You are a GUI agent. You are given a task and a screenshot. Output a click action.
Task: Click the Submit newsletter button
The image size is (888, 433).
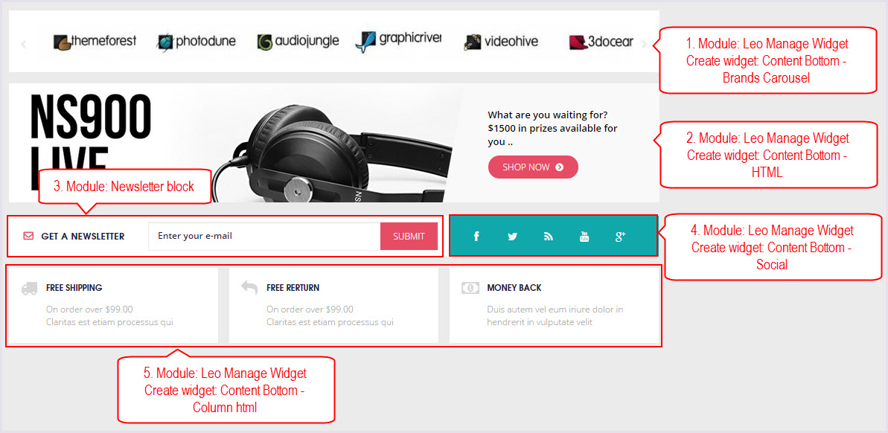pos(409,236)
